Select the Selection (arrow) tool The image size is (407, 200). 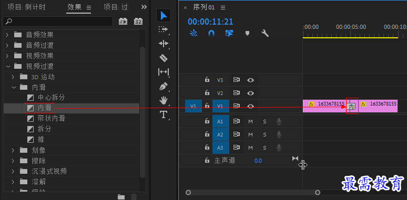pyautogui.click(x=164, y=16)
